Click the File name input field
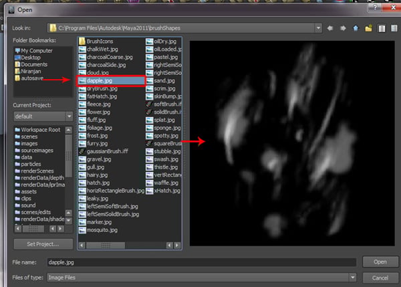The image size is (401, 287). (202, 262)
